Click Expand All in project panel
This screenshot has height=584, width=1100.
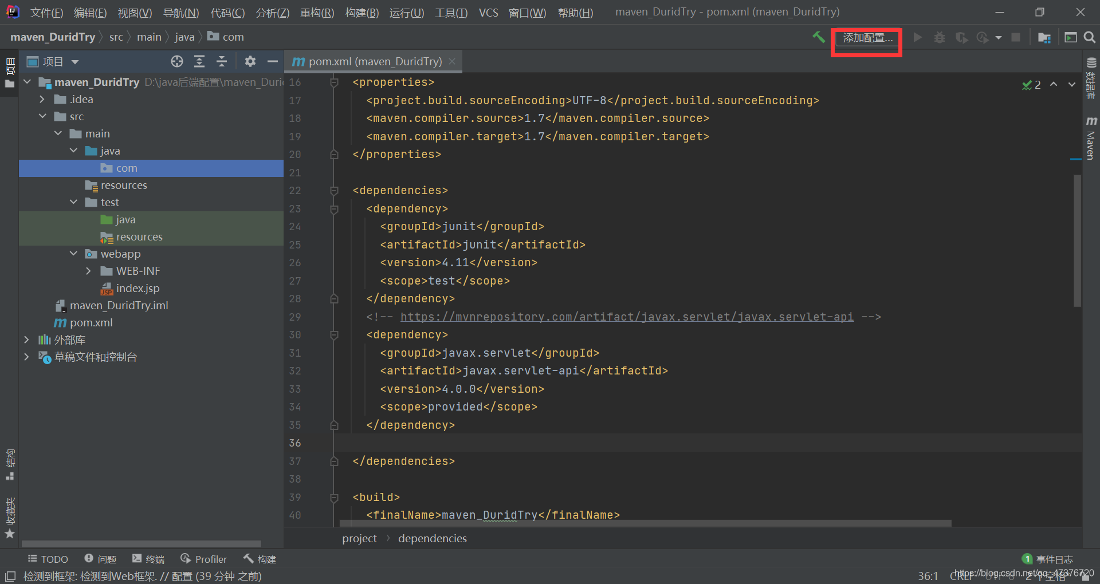point(199,61)
